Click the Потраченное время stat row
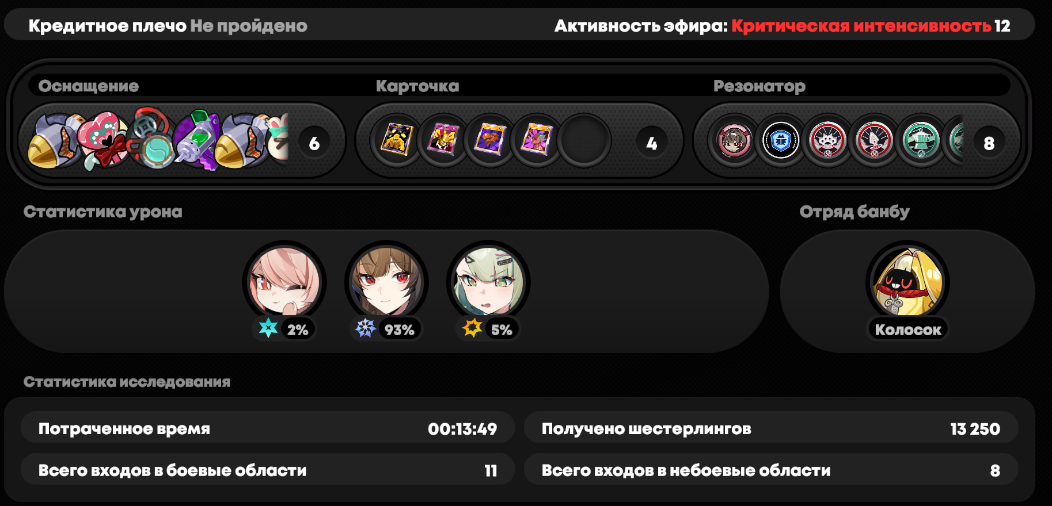Screen dimensions: 1052x506 pyautogui.click(x=268, y=428)
